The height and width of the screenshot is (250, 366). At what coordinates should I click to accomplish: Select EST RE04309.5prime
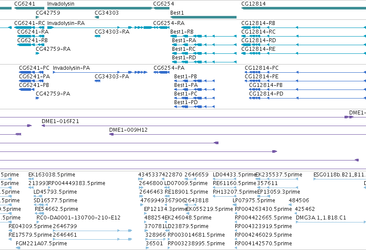pos(10,231)
